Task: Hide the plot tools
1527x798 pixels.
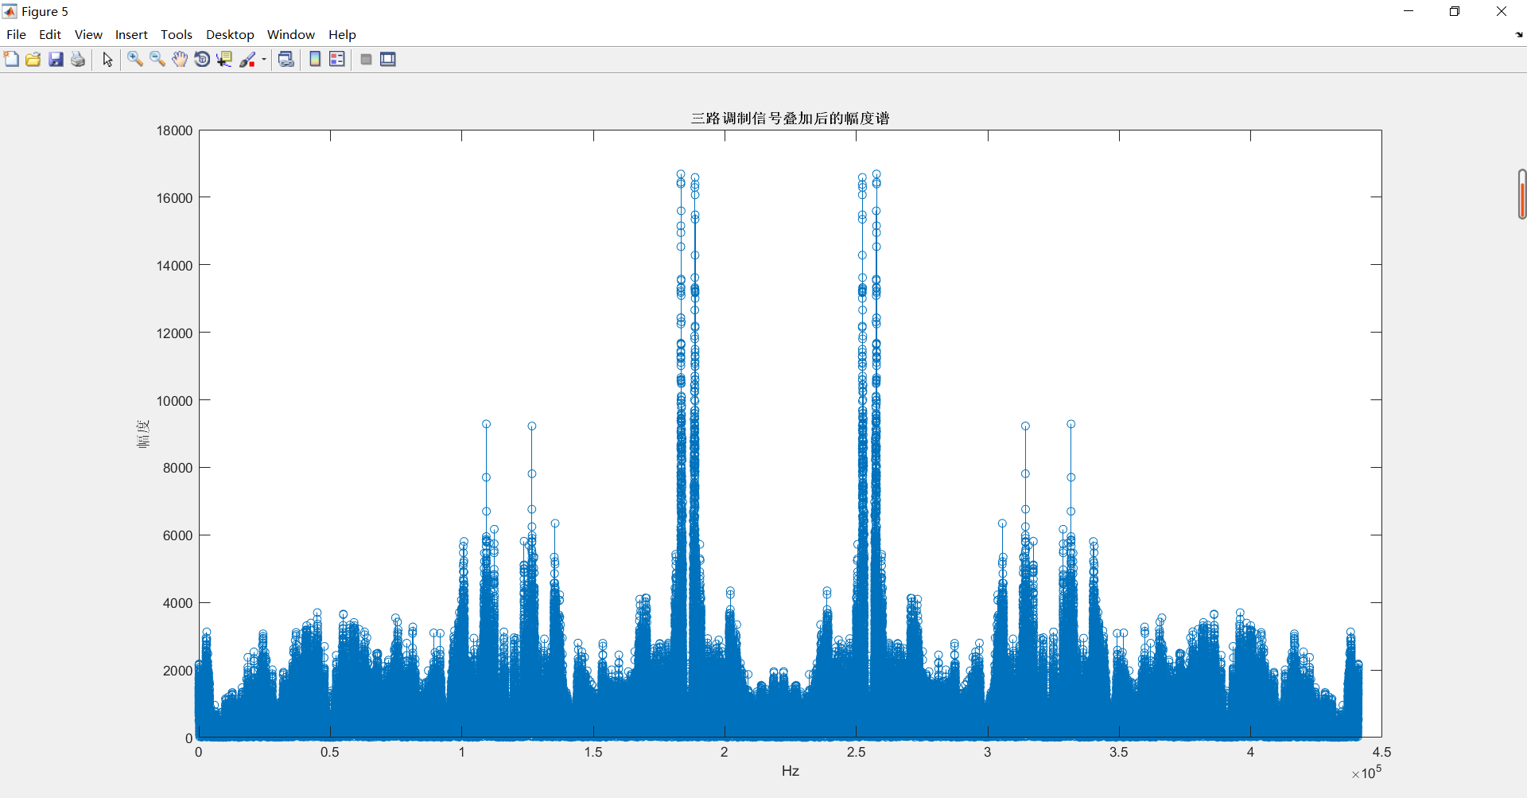Action: click(x=366, y=60)
